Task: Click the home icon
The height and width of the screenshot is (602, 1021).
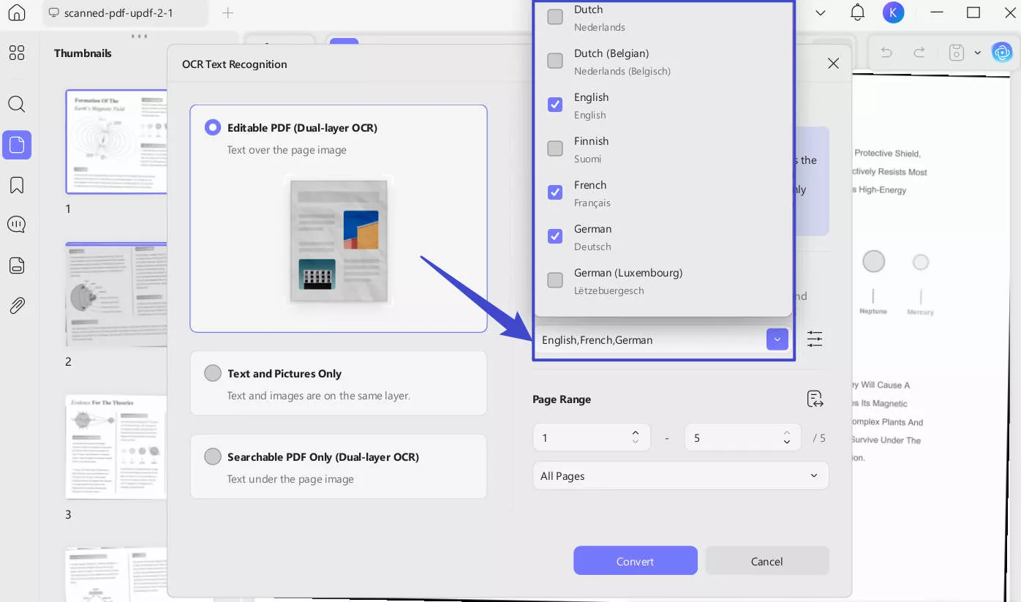Action: coord(16,12)
